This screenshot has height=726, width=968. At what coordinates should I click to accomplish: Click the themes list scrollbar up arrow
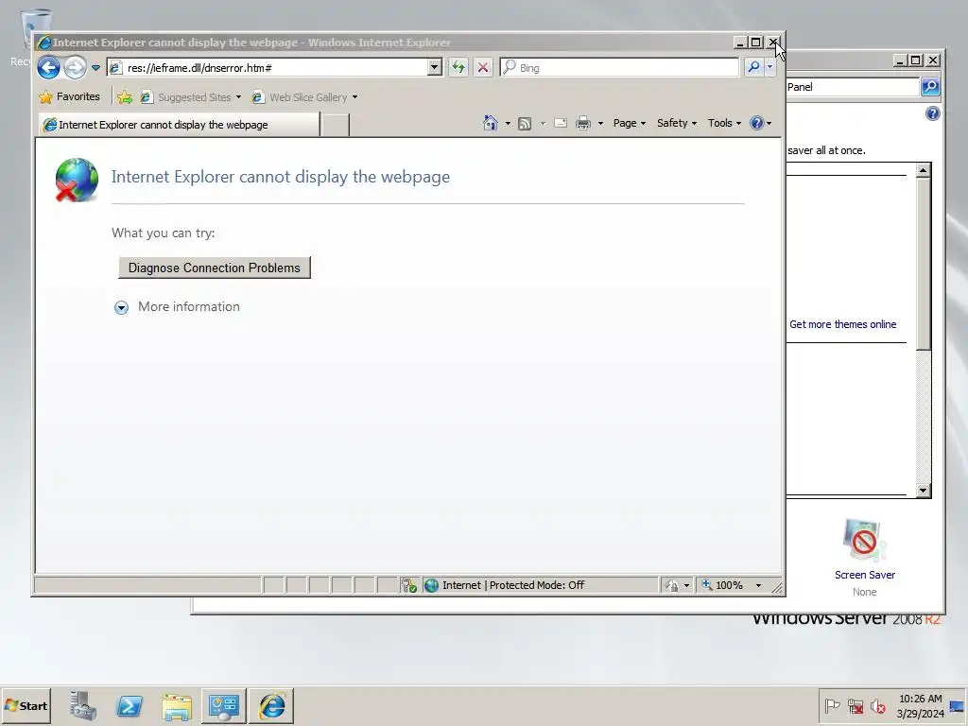click(x=923, y=170)
